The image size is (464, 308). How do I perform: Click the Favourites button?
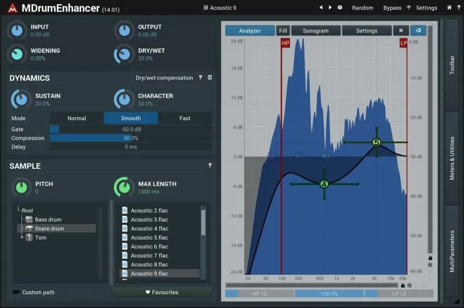162,292
